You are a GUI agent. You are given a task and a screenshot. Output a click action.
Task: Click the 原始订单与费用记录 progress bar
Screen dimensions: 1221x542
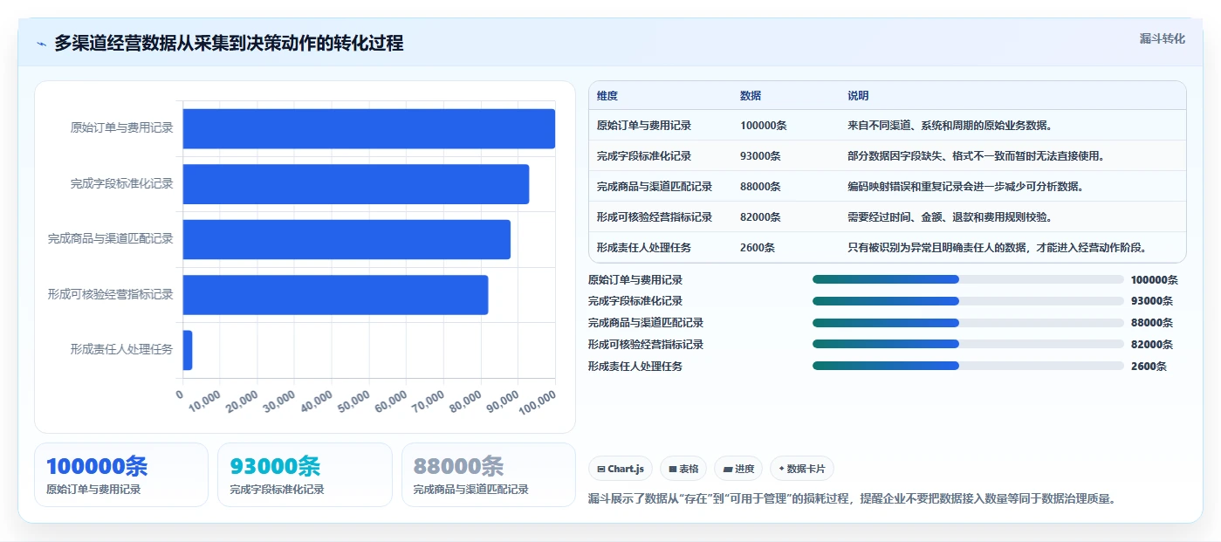pyautogui.click(x=968, y=279)
